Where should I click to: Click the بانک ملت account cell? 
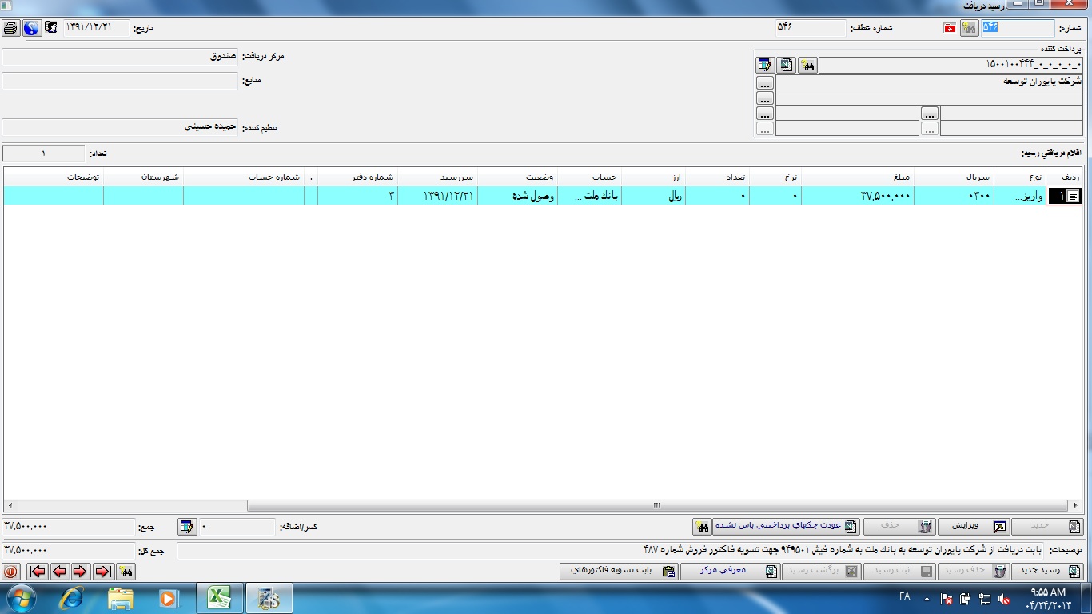[589, 196]
